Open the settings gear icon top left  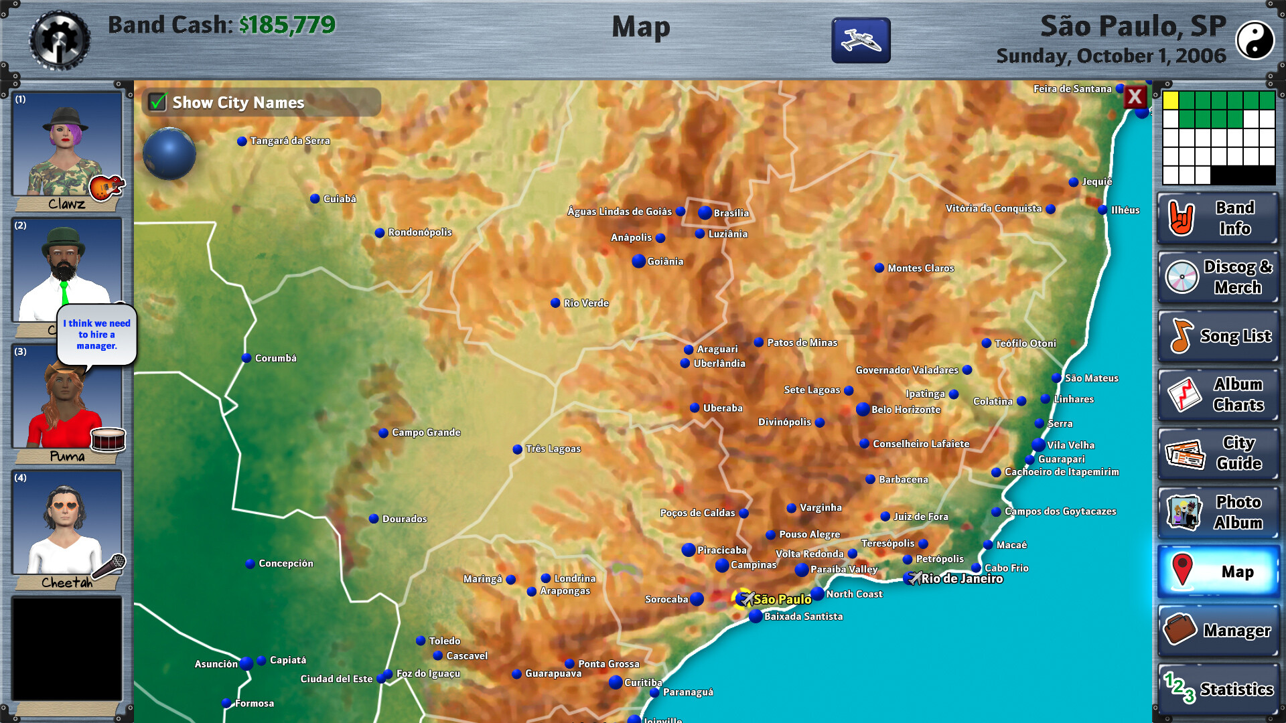(59, 40)
